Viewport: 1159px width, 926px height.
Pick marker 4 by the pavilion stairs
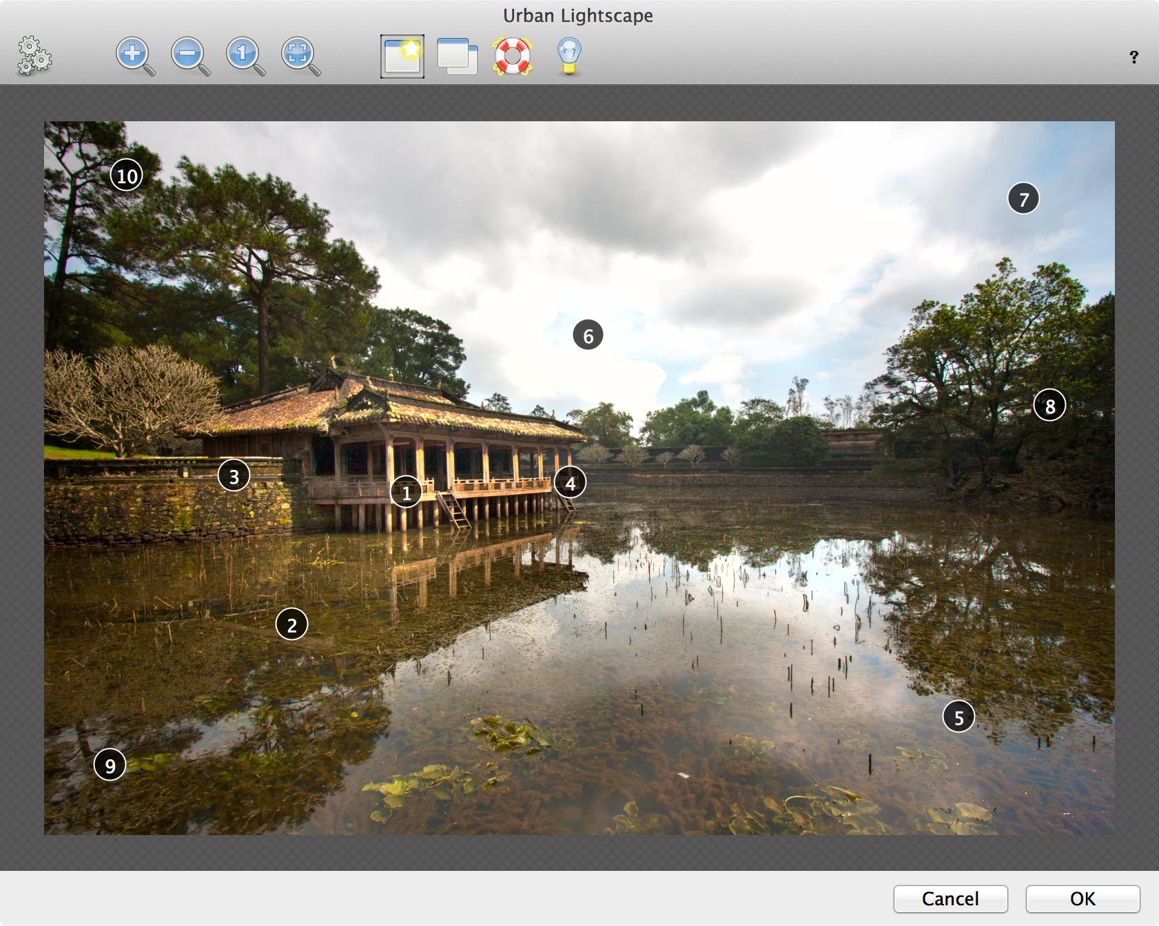tap(570, 483)
